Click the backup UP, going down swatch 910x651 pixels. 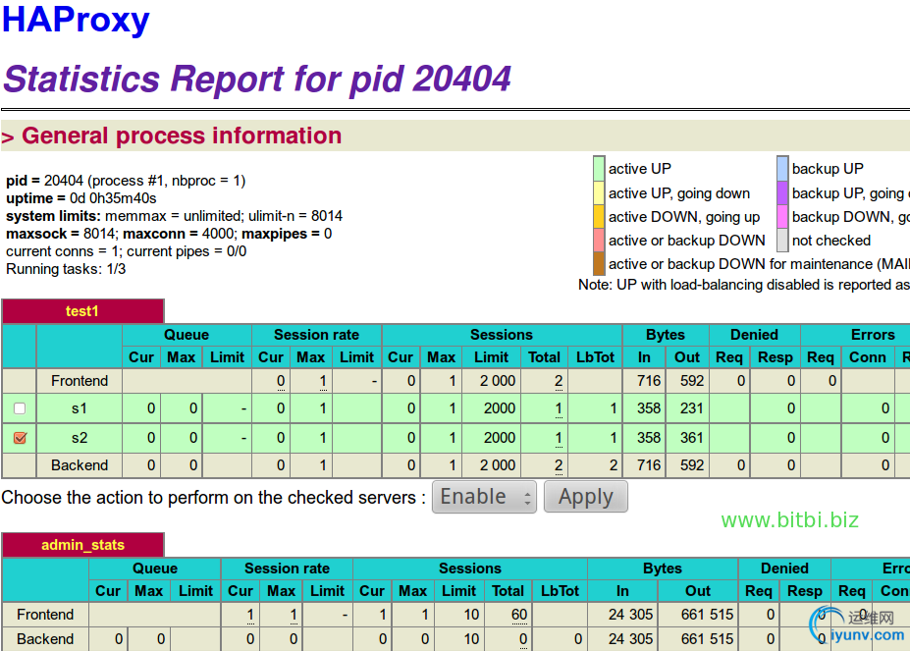[782, 192]
